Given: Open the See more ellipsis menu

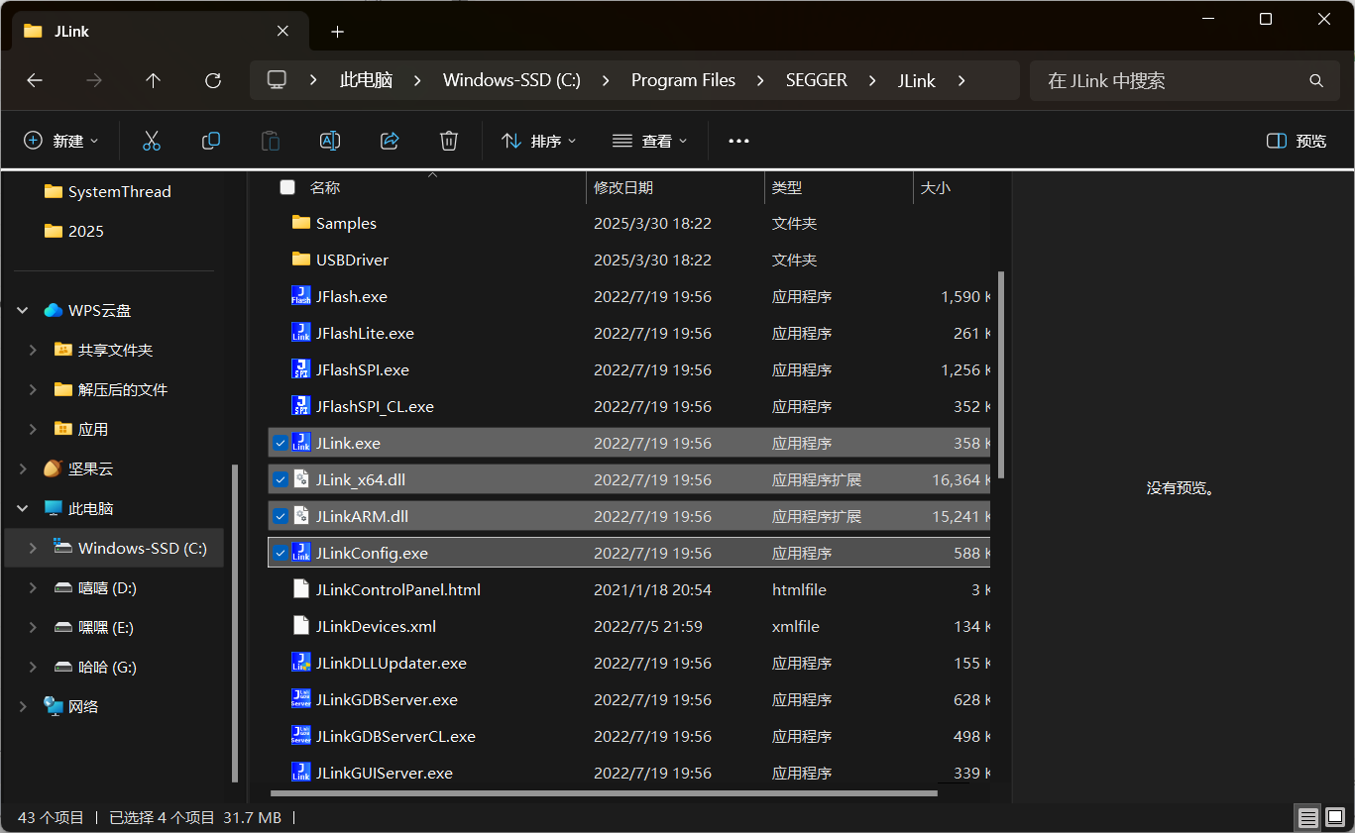Looking at the screenshot, I should (738, 141).
